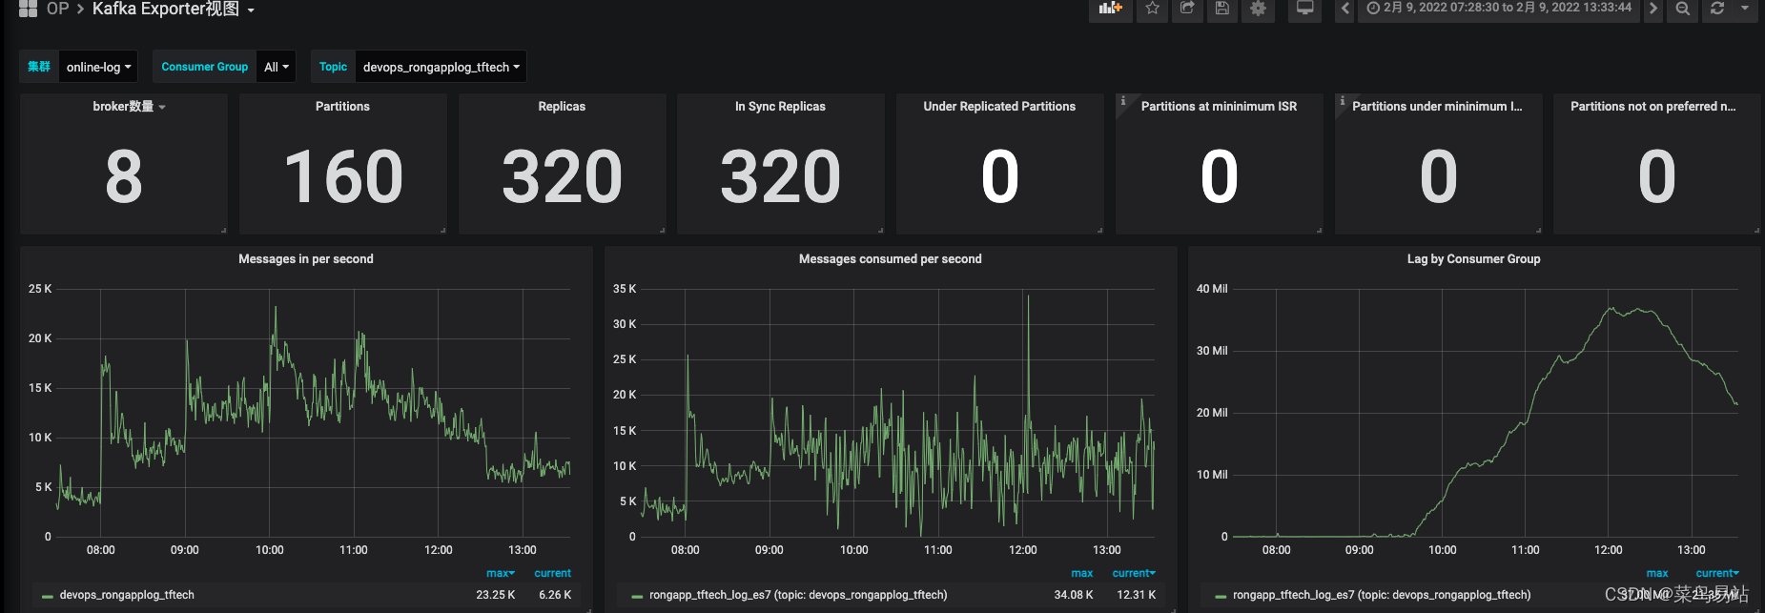The width and height of the screenshot is (1765, 613).
Task: Star this dashboard as favorite
Action: [1152, 9]
